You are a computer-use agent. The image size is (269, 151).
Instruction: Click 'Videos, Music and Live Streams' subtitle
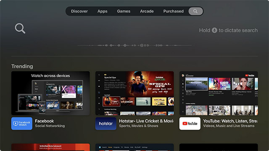click(x=229, y=126)
